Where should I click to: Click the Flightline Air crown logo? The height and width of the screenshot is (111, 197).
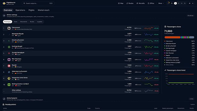(4, 3)
